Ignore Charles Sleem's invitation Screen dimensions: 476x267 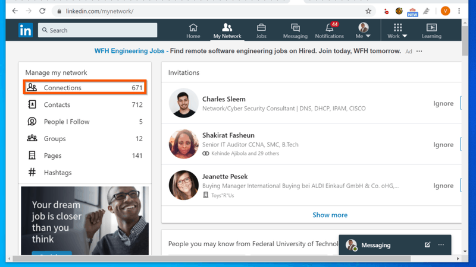pos(443,103)
